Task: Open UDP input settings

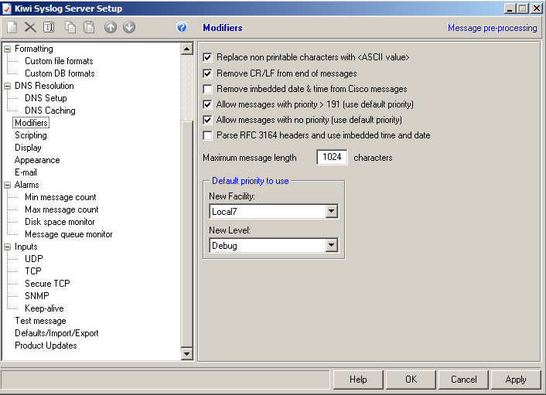Action: [34, 259]
